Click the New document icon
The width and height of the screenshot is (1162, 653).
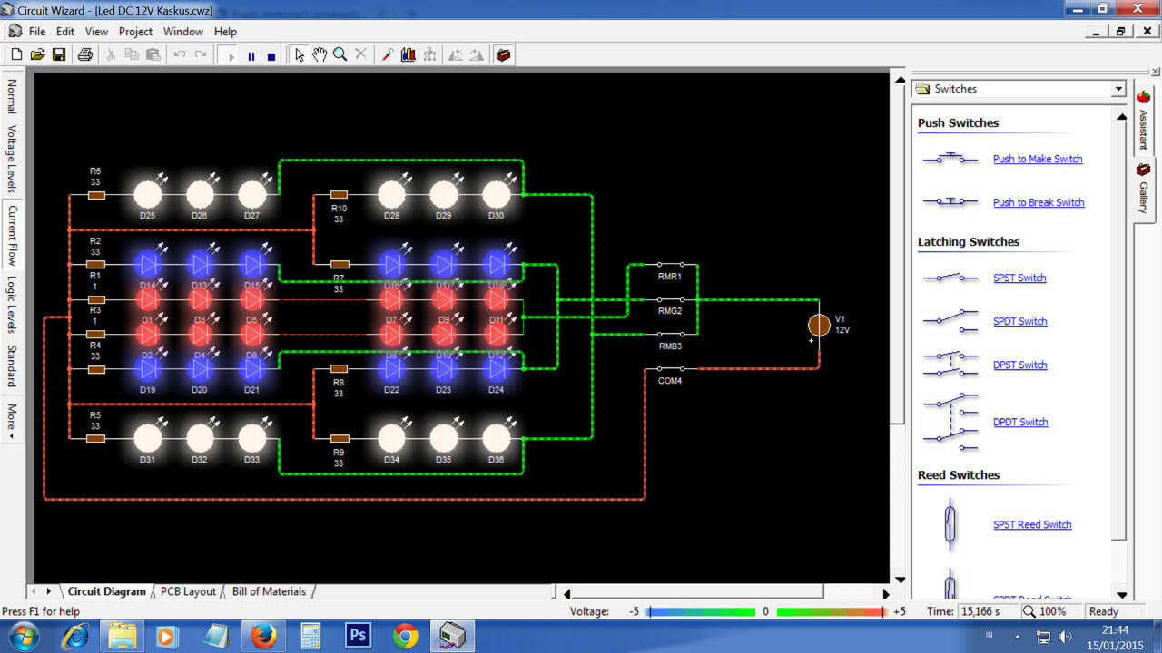16,55
